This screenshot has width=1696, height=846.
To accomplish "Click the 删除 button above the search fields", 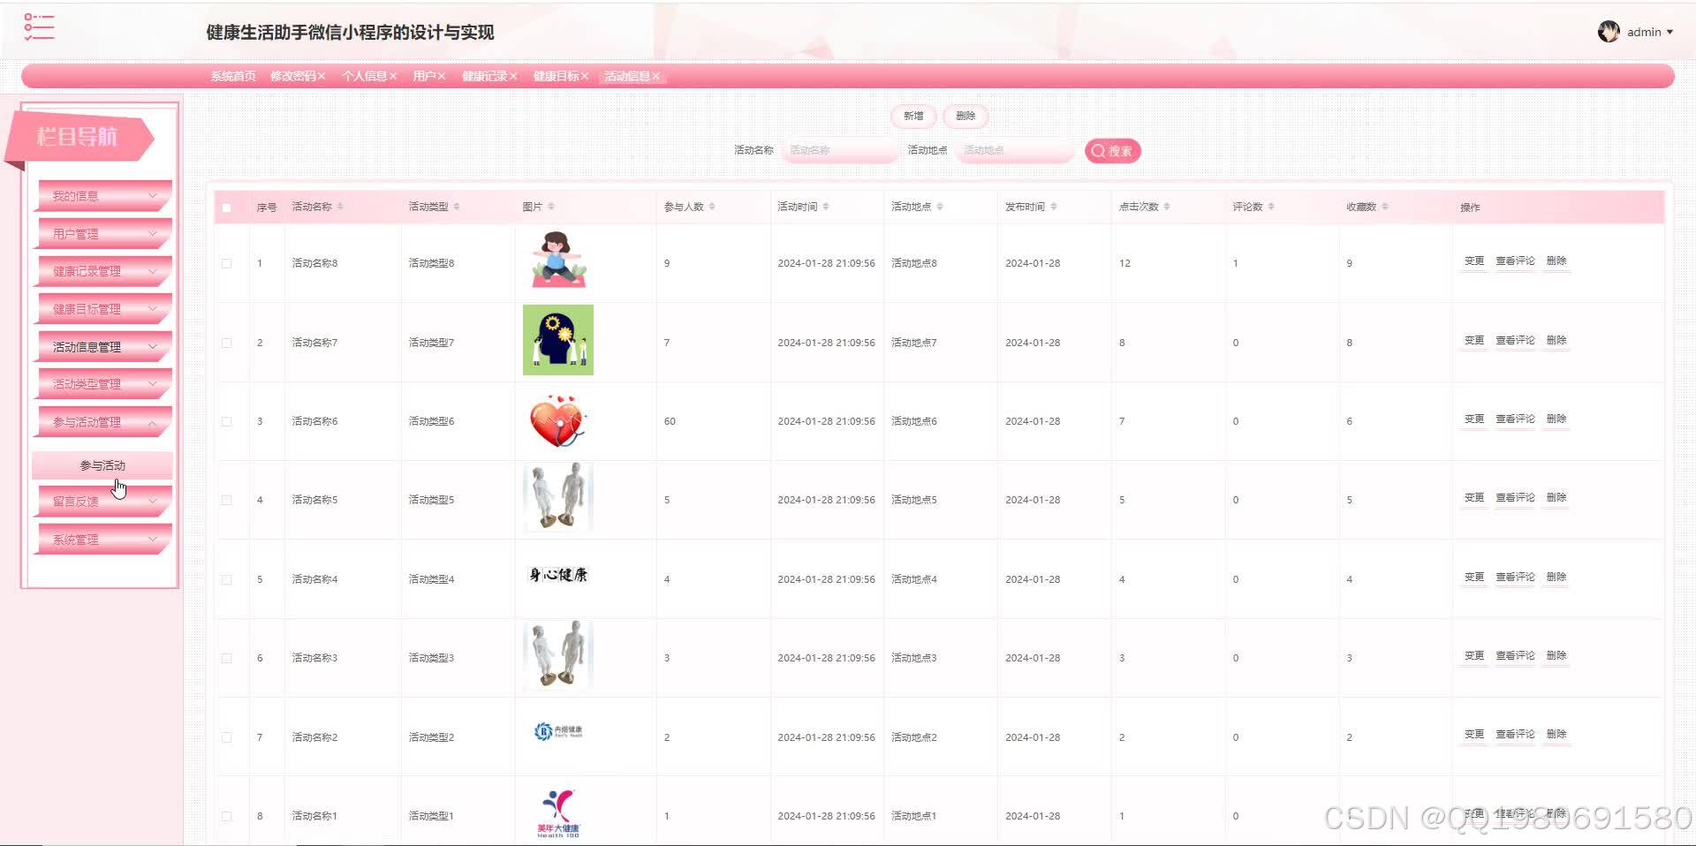I will point(965,116).
